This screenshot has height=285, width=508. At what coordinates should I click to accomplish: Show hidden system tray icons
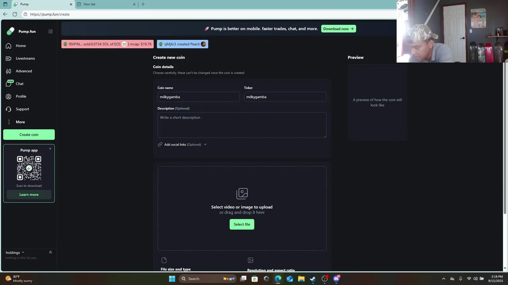pyautogui.click(x=444, y=279)
